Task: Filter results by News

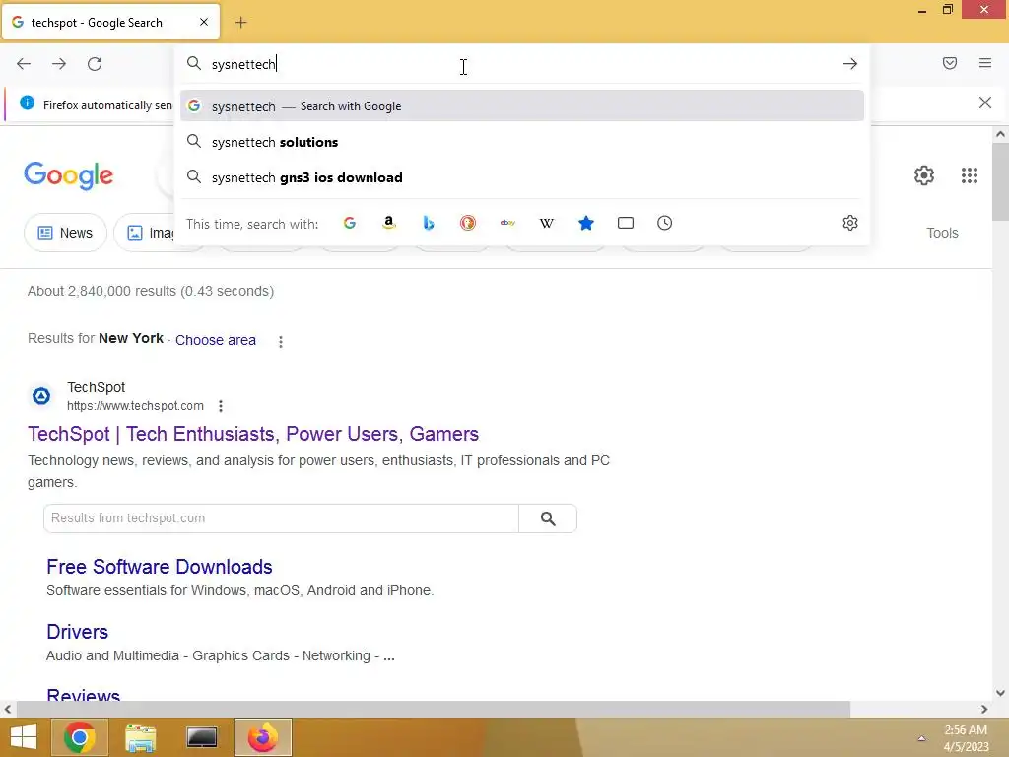Action: (66, 233)
